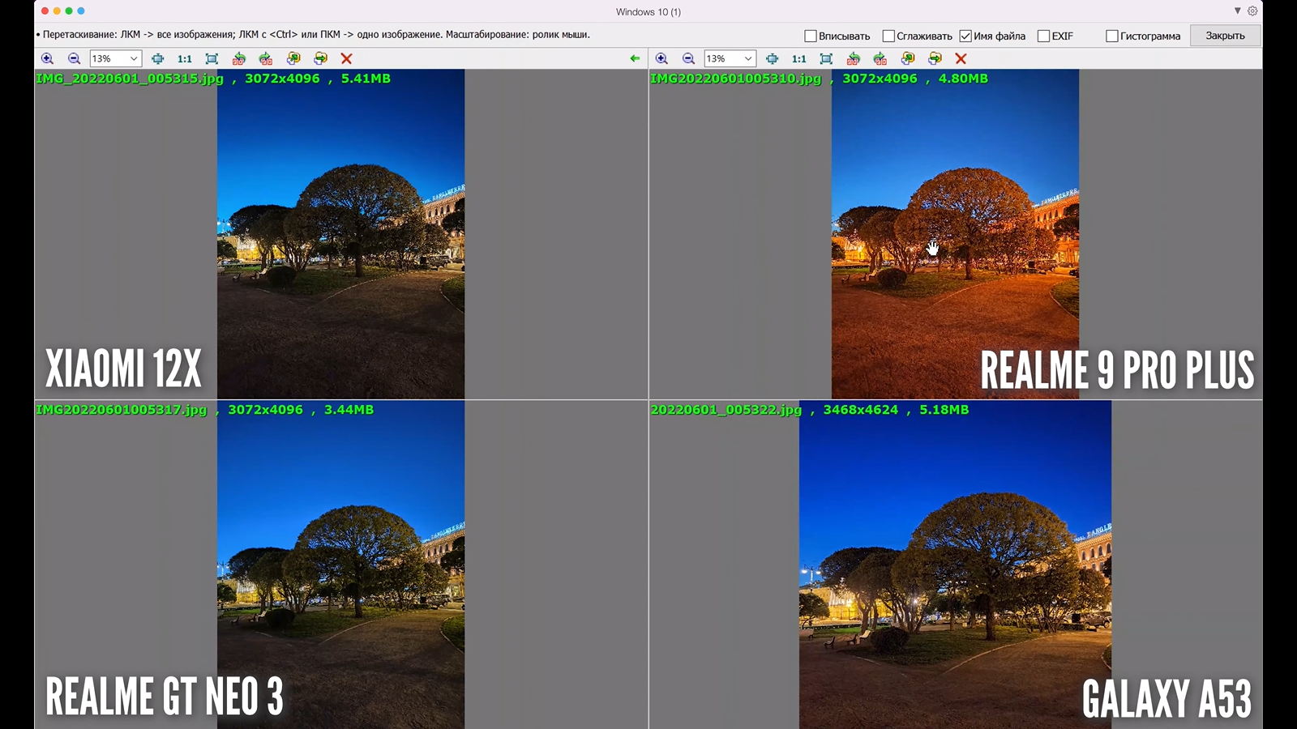
Task: Turn on the EXIF checkbox
Action: pos(1043,36)
